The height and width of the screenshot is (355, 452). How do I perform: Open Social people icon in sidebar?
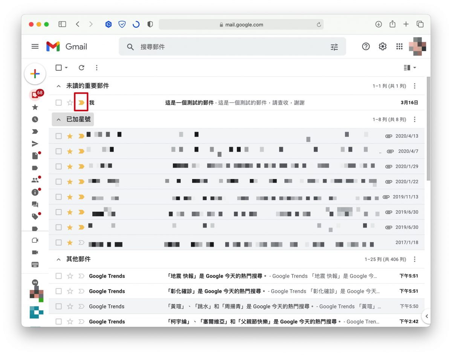(x=35, y=180)
